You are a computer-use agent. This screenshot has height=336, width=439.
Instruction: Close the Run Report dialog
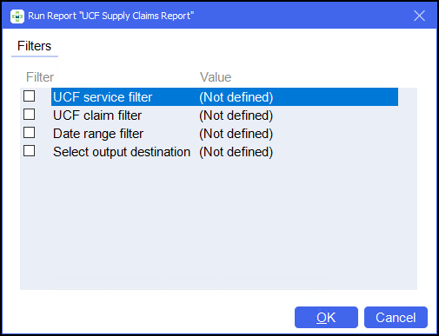(x=419, y=16)
